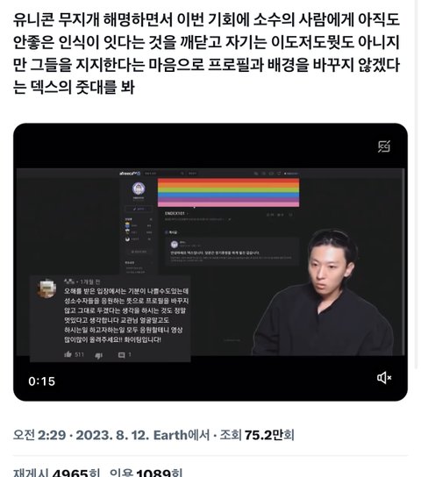Click the 0:15 video time indicator
This screenshot has width=421, height=477.
click(42, 381)
